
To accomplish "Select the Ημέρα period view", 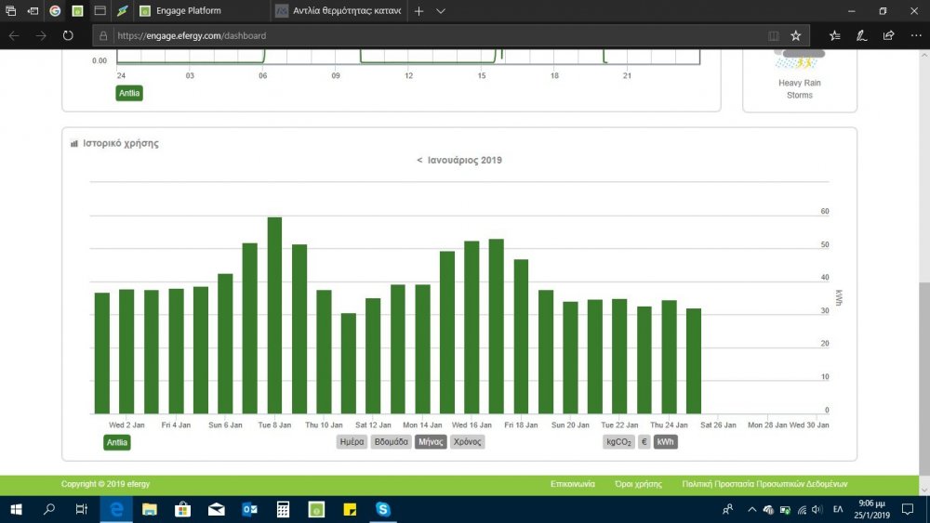I will tap(352, 442).
